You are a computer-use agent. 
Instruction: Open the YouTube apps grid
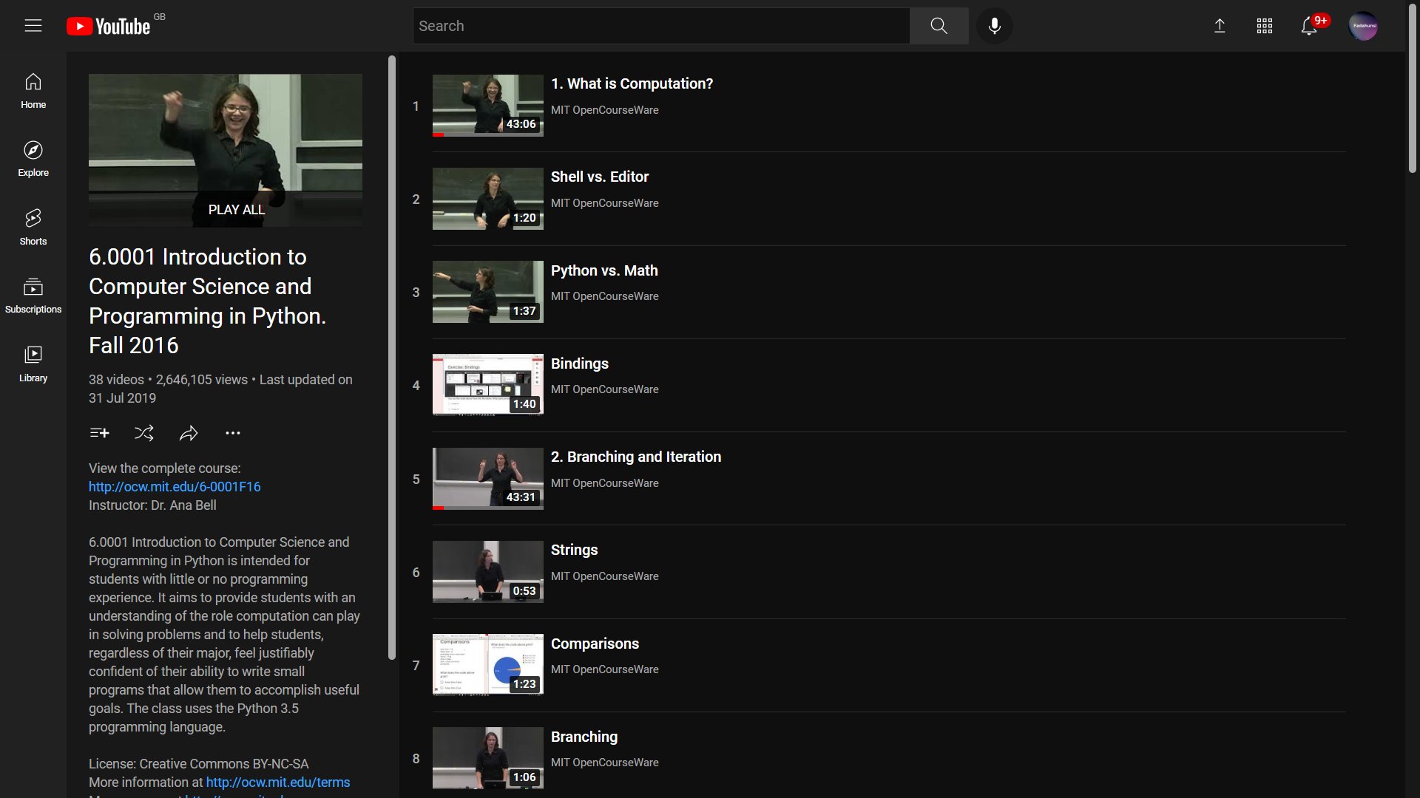coord(1264,26)
